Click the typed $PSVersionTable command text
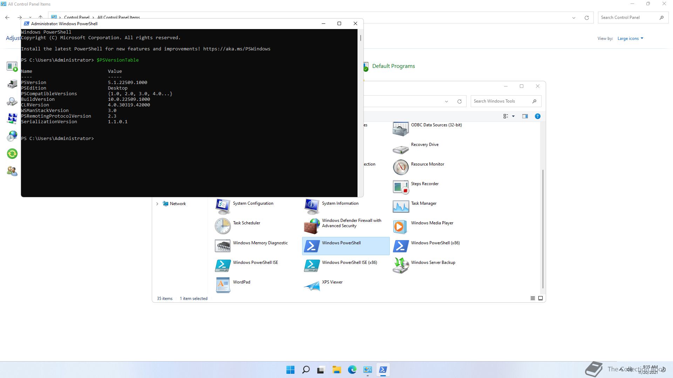 (117, 60)
